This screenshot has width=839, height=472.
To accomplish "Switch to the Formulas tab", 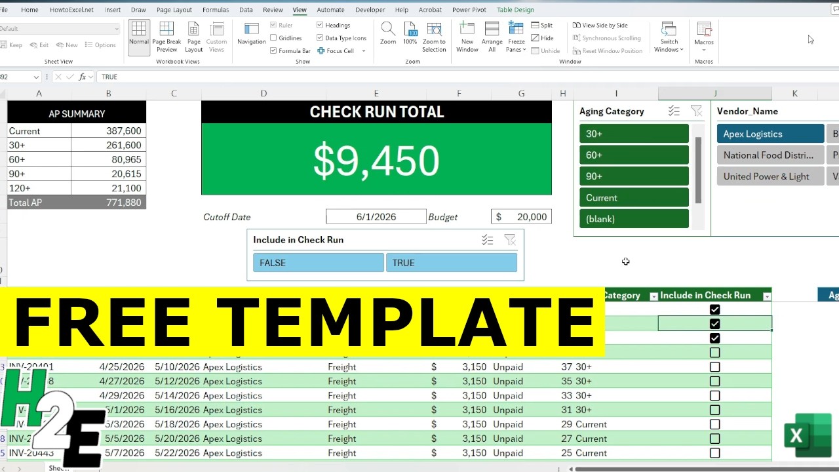I will coord(216,10).
